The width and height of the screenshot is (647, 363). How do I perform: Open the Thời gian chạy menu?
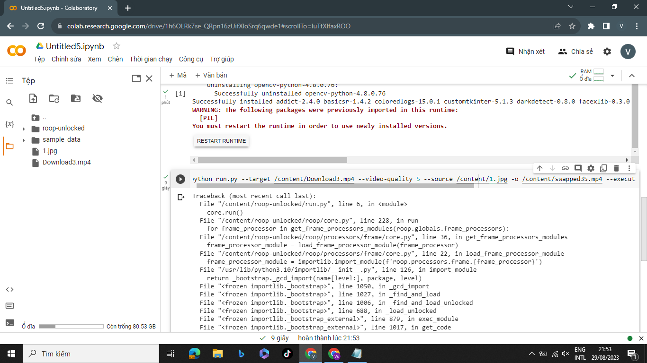click(151, 59)
